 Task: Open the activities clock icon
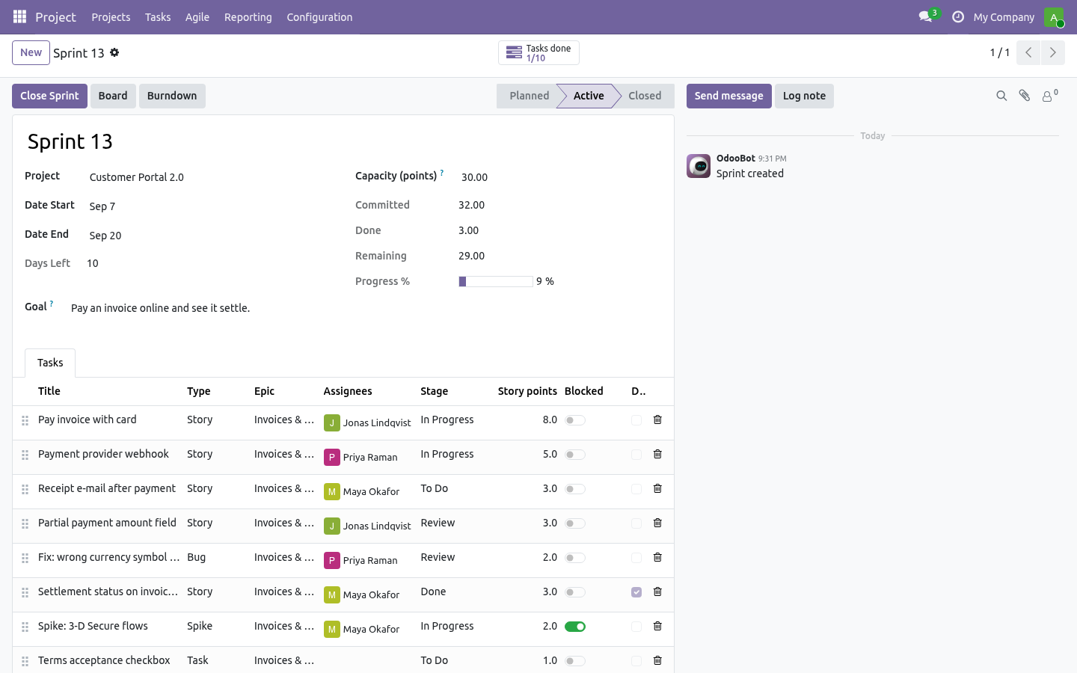point(958,16)
